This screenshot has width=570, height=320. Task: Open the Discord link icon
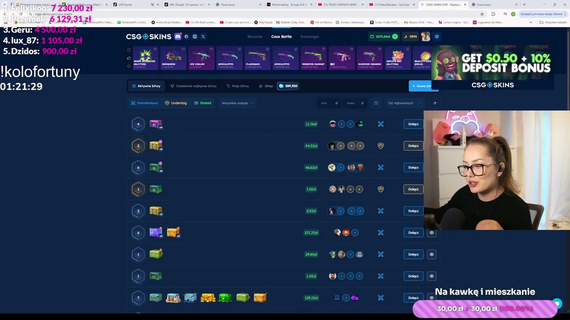[x=178, y=36]
